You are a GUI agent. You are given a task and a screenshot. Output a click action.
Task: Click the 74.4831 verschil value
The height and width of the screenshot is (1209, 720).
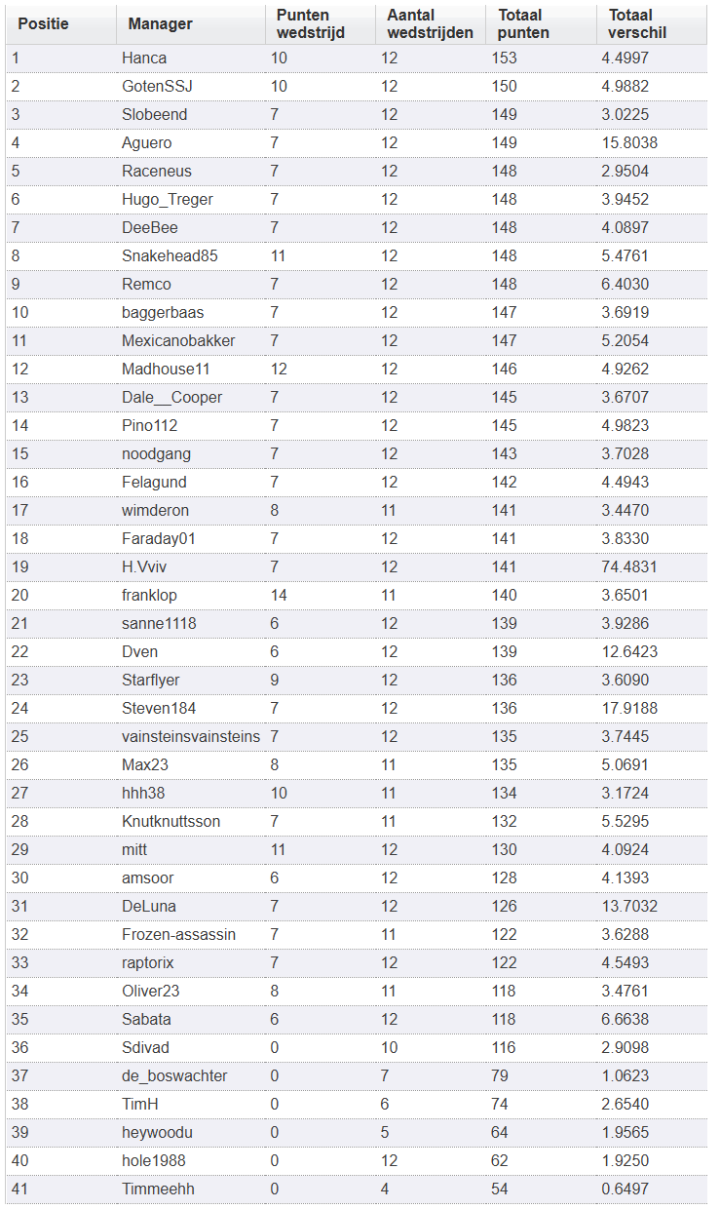pos(629,566)
